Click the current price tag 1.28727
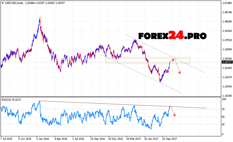Image resolution: width=233 pixels, height=142 pixels. (226, 62)
